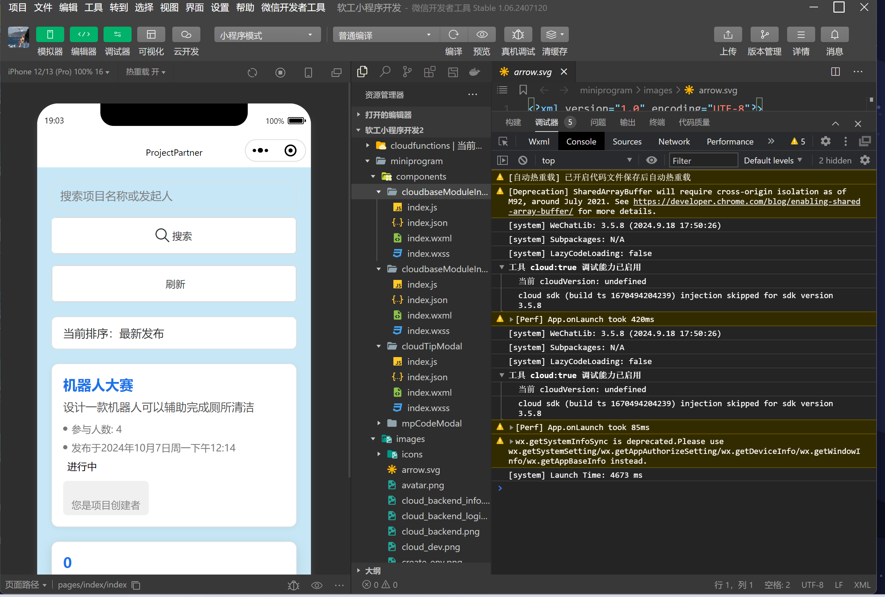This screenshot has height=597, width=885.
Task: Open the 小程序模式 dropdown
Action: coord(267,35)
